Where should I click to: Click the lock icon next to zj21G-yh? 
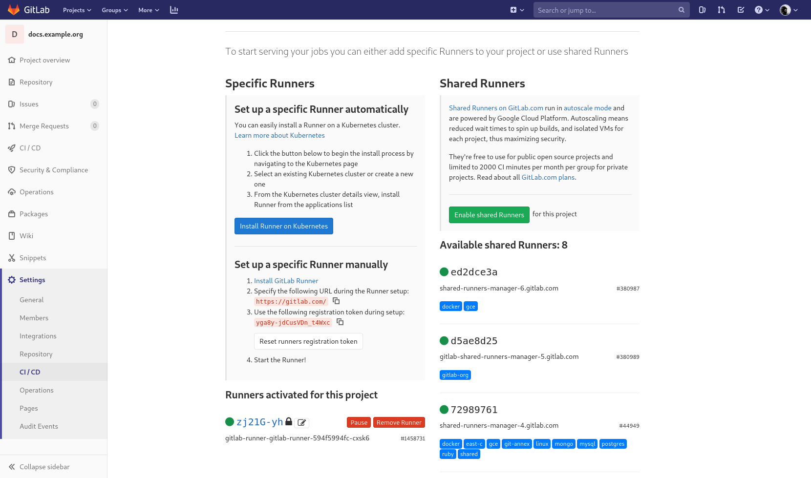289,421
